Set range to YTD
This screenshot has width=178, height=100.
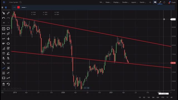[x=163, y=97]
